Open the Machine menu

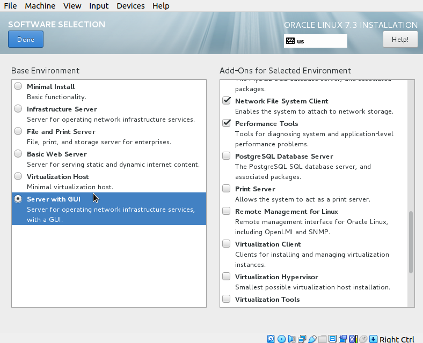(40, 6)
